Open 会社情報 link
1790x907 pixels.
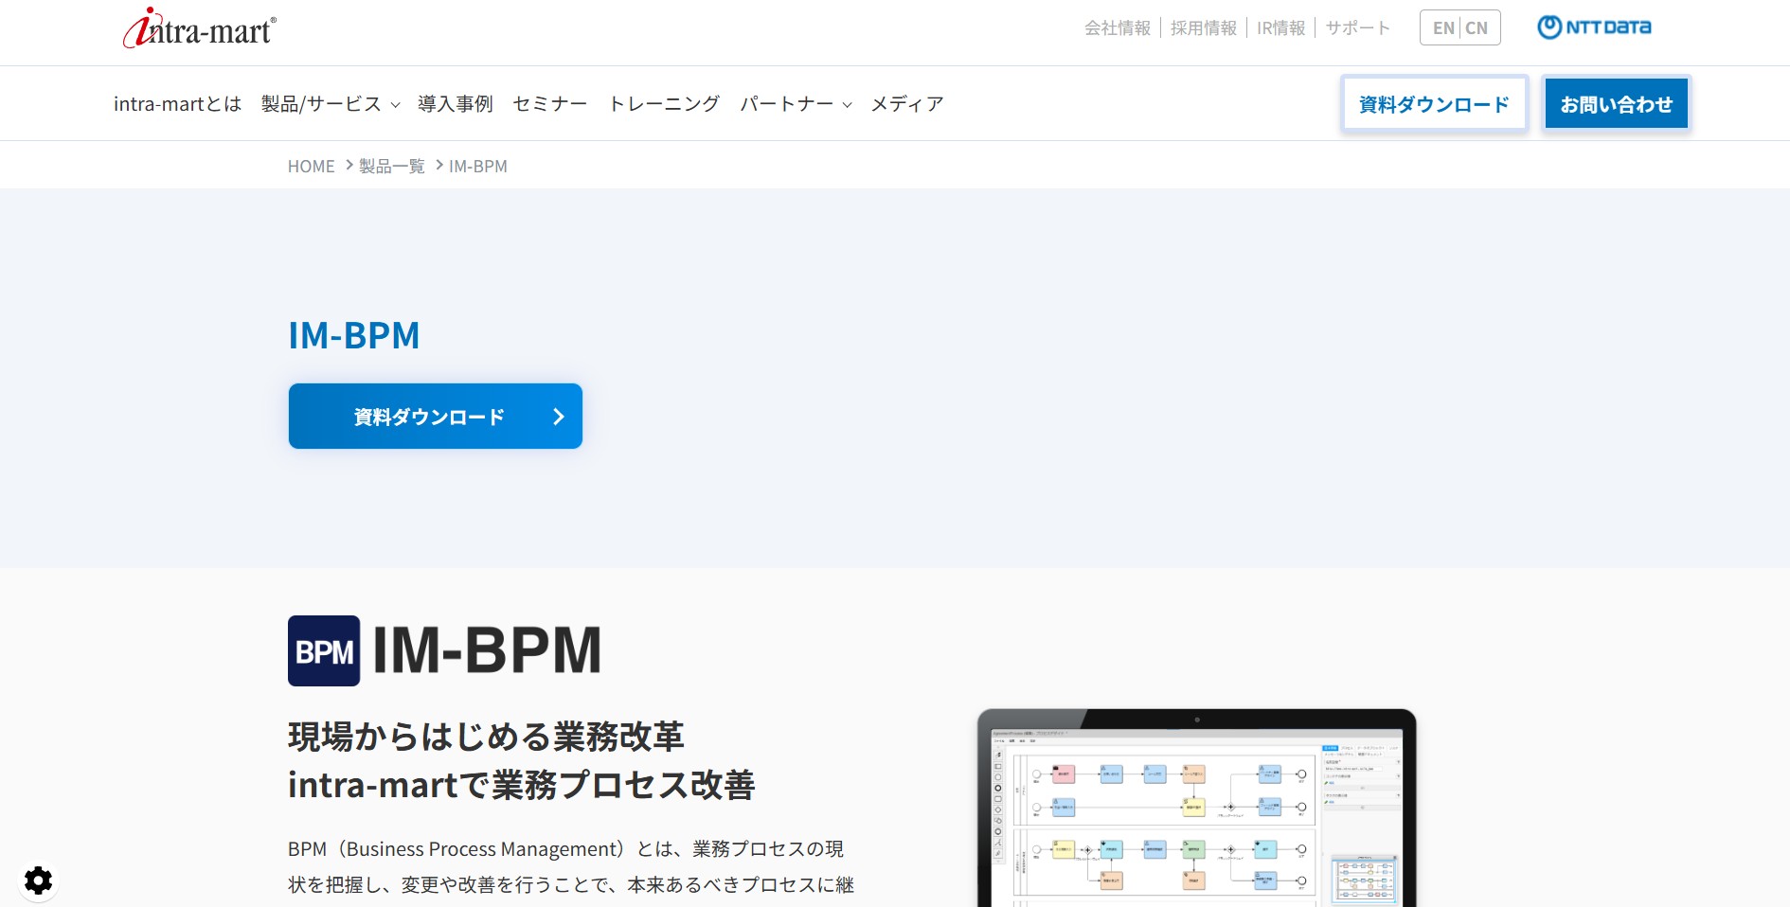click(1118, 28)
